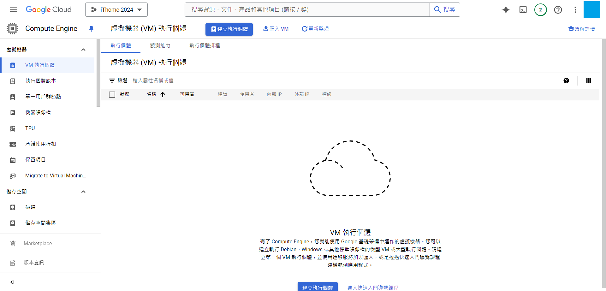
Task: Open the column display options icon
Action: (x=589, y=81)
